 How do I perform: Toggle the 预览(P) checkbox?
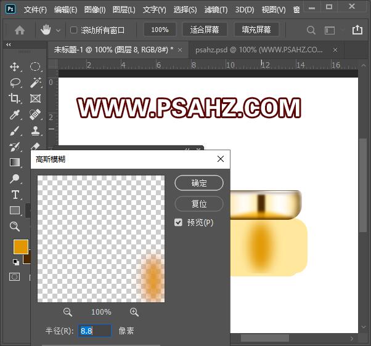click(178, 222)
